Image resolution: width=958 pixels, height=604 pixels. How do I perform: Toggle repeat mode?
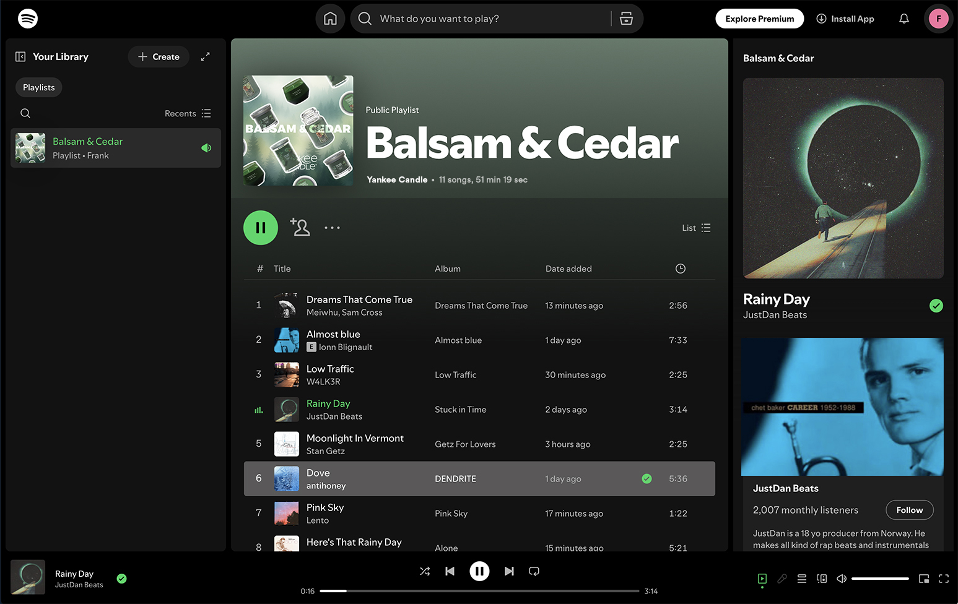tap(534, 571)
